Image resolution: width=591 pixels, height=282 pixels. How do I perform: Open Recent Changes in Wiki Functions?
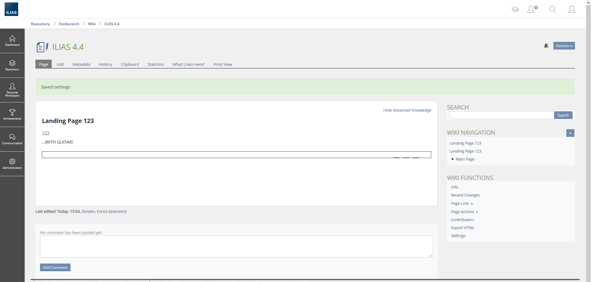pos(465,195)
